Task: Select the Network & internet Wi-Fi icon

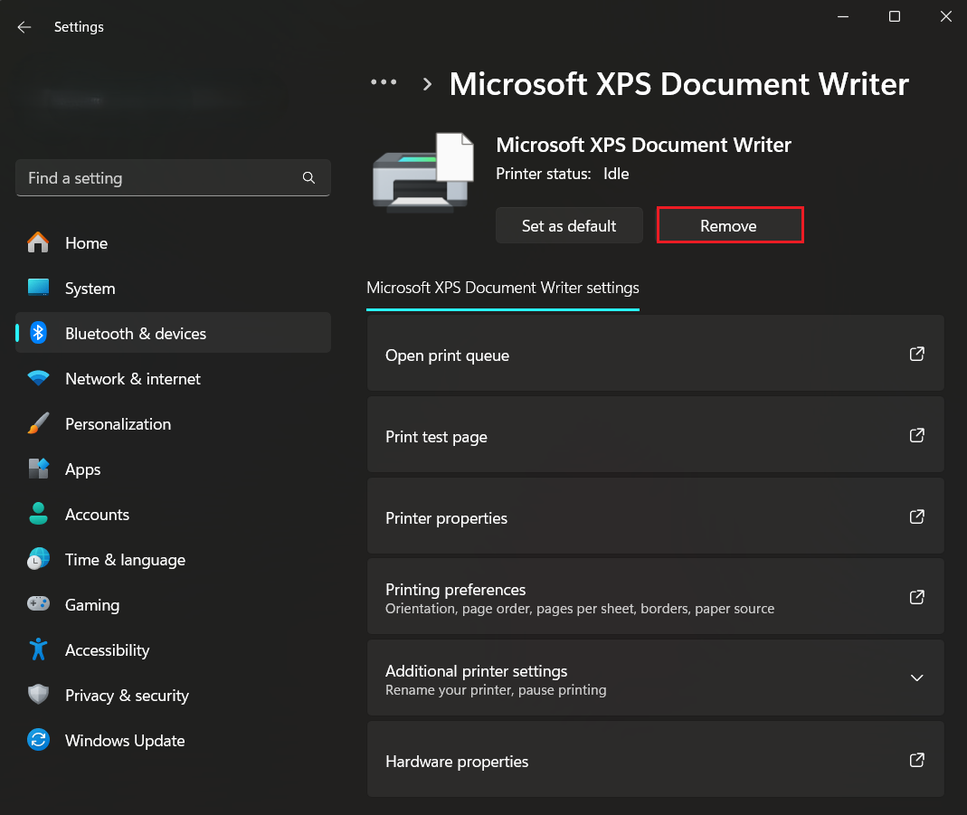Action: point(38,379)
